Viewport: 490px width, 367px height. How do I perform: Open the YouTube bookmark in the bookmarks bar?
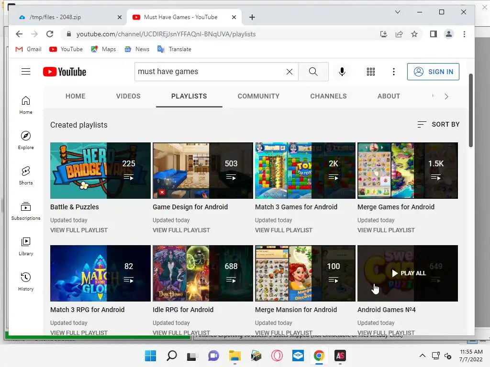(66, 49)
